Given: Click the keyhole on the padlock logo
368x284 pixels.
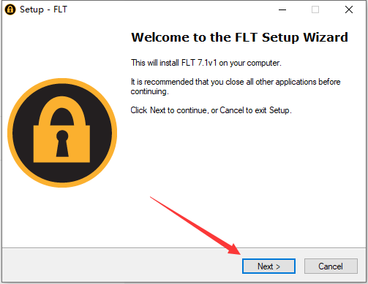Looking at the screenshot, I should tap(62, 143).
